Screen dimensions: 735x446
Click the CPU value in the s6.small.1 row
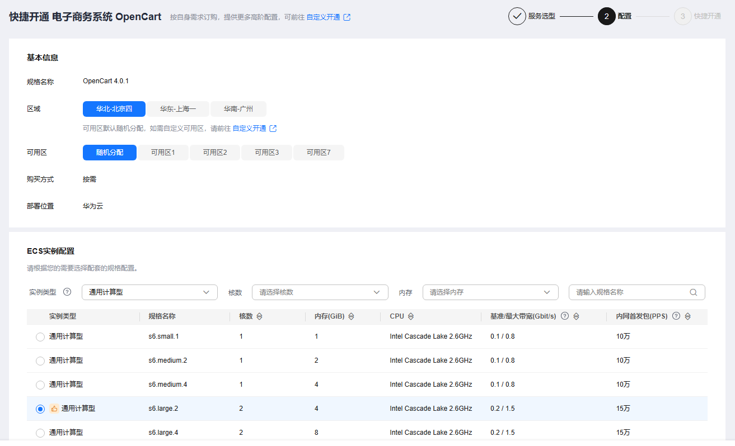point(431,336)
